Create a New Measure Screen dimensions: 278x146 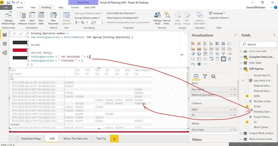point(23,18)
